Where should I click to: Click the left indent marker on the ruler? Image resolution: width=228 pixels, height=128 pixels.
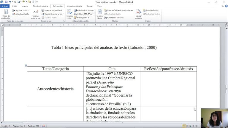(20, 26)
